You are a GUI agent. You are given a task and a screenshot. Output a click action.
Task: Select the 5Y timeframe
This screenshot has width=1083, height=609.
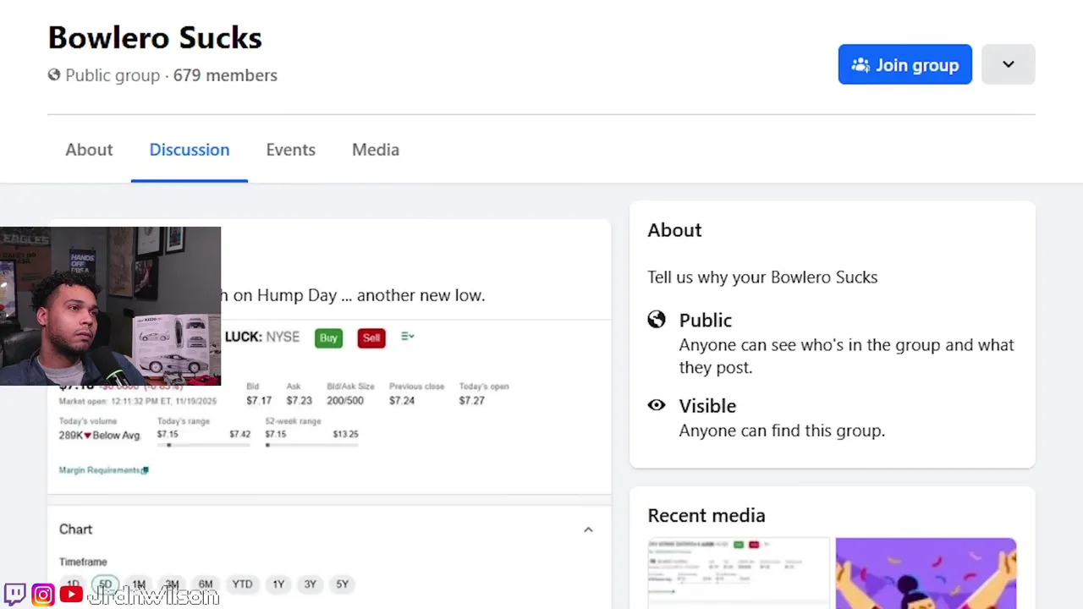[342, 584]
